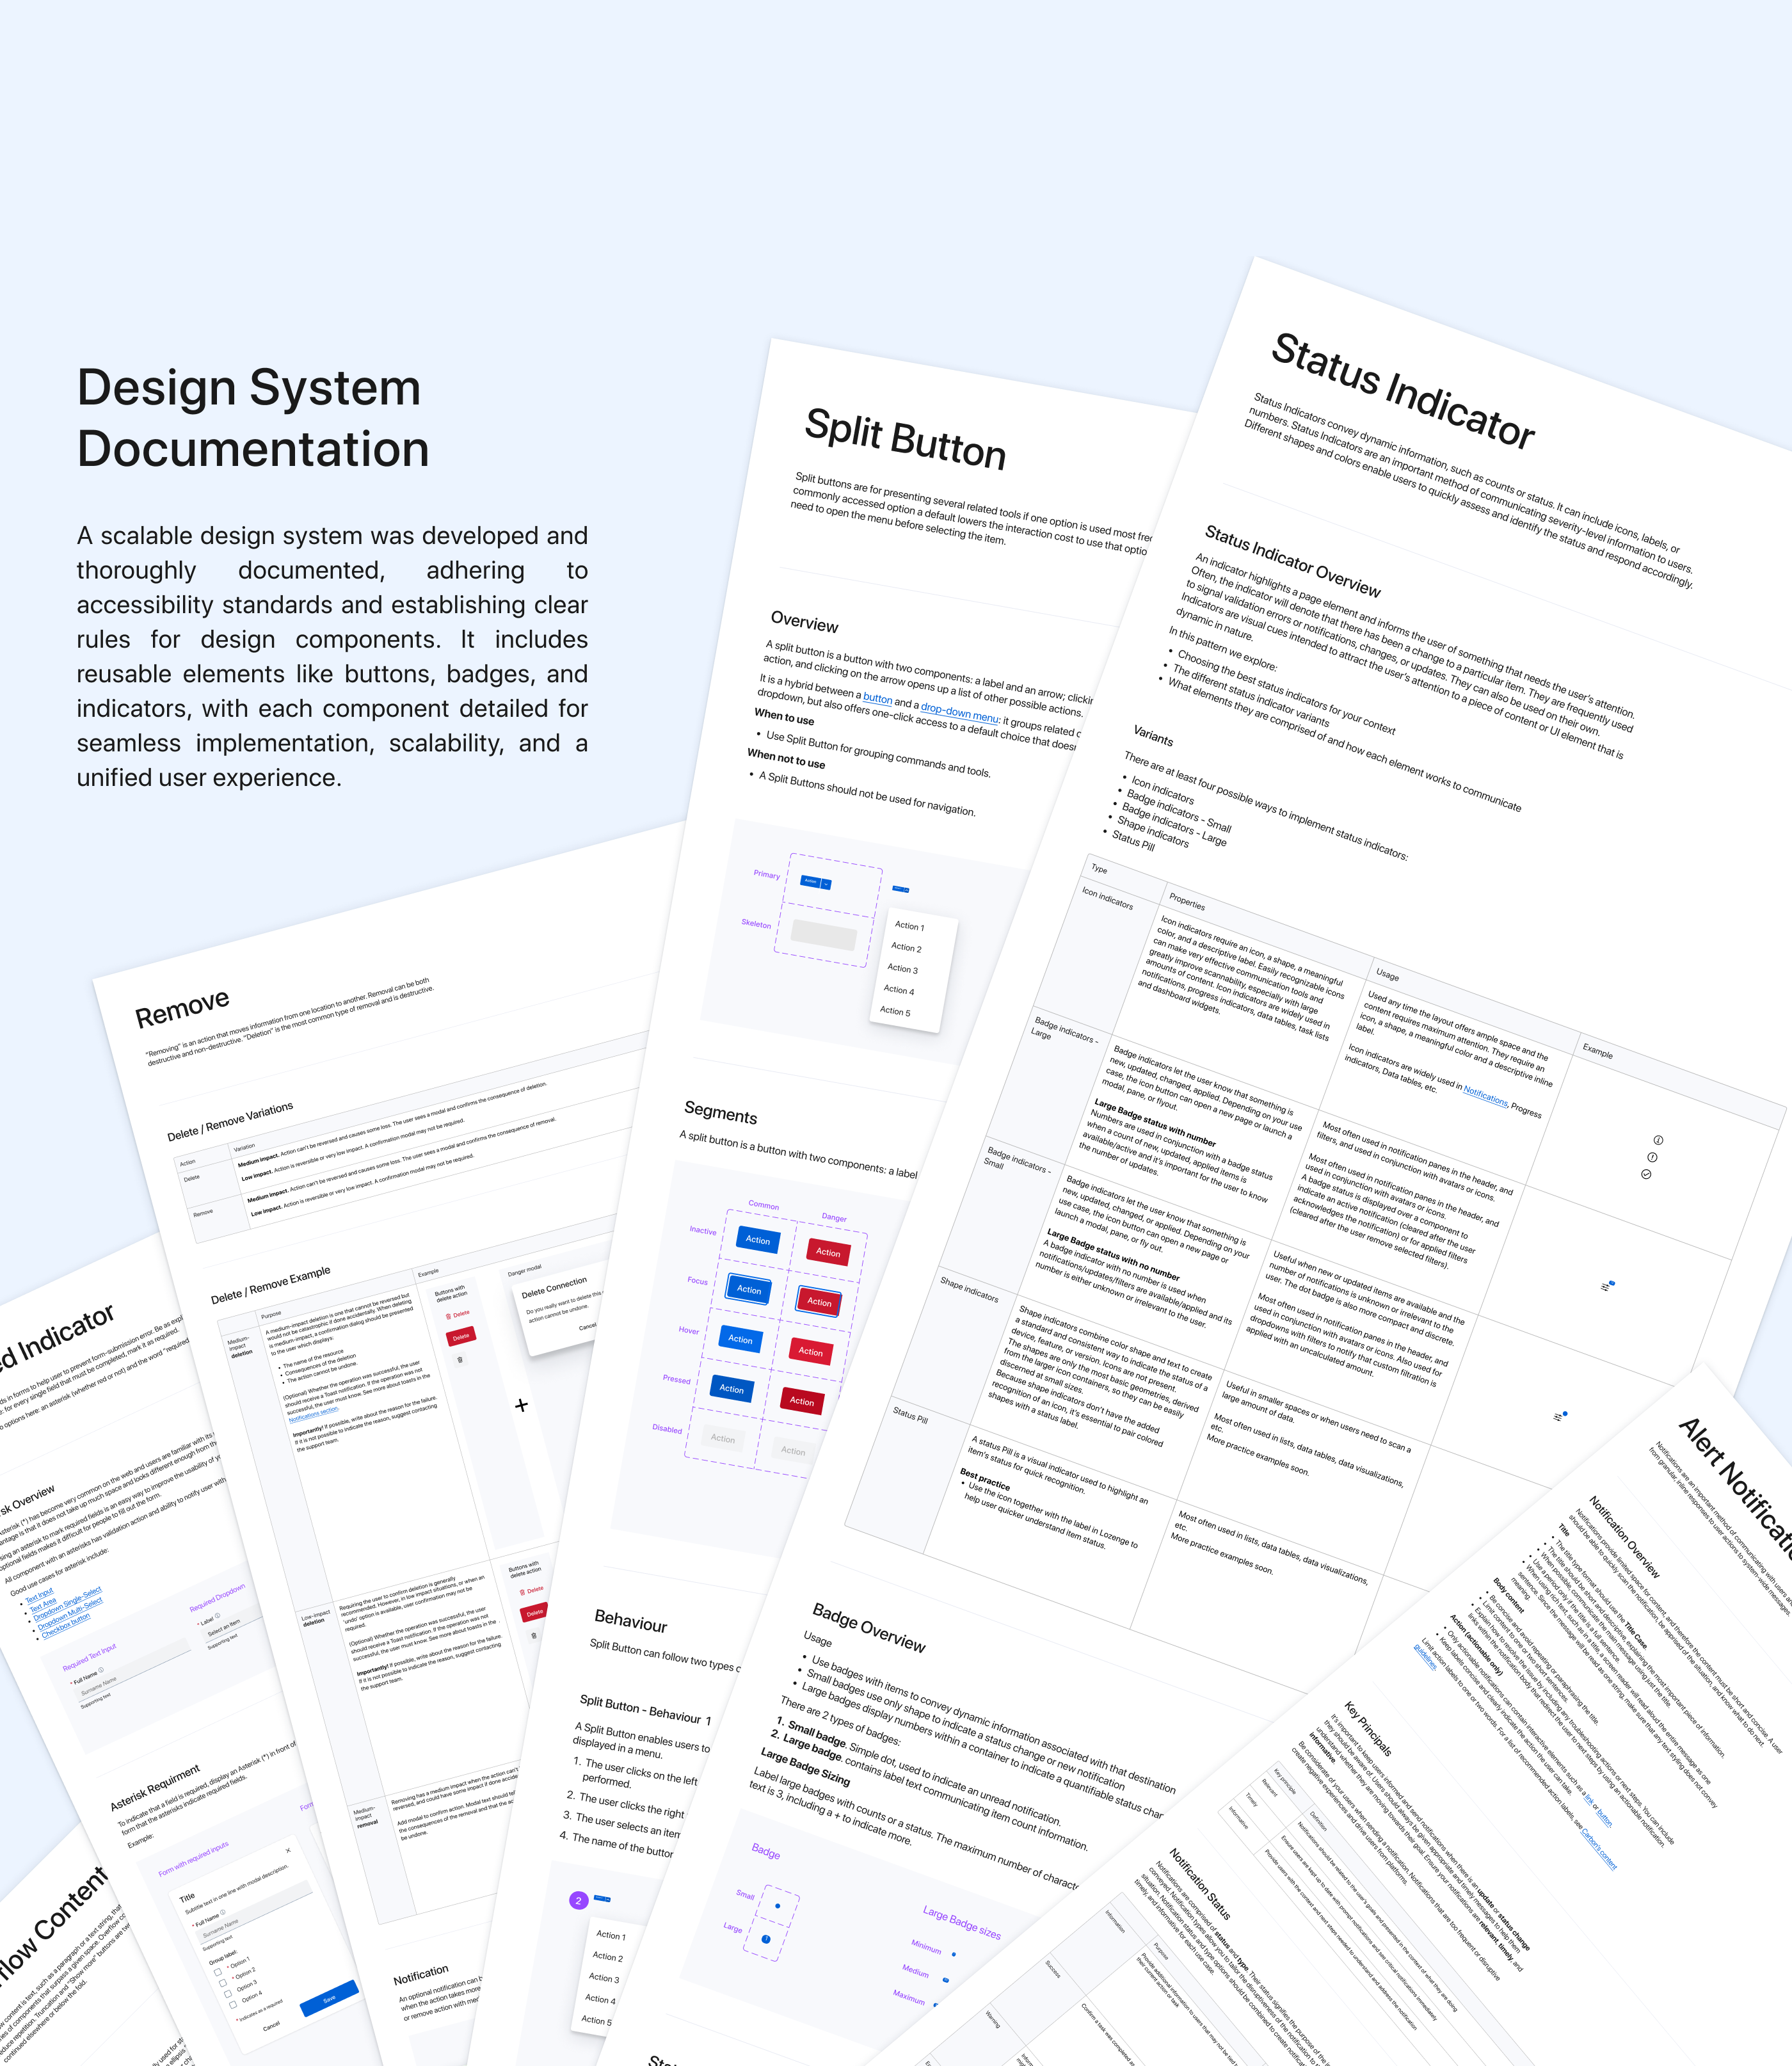The width and height of the screenshot is (1792, 2066).
Task: Click the 'Status Indicator' page heading
Action: click(1403, 391)
